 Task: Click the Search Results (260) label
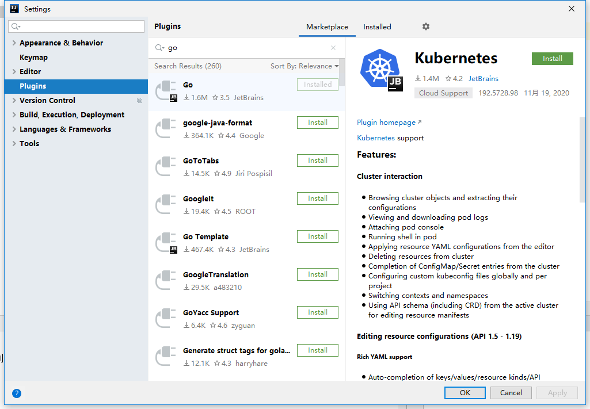point(188,66)
